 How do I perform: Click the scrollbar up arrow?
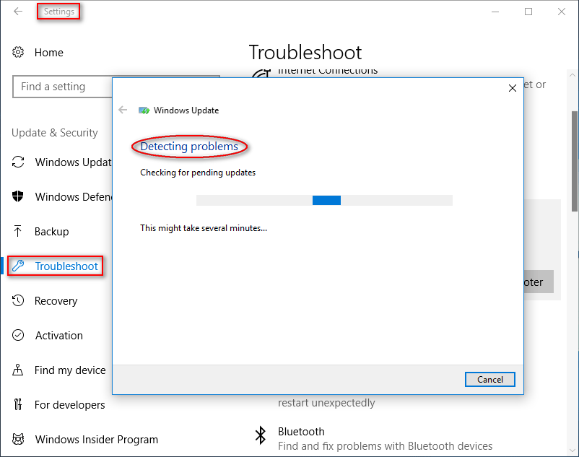point(573,75)
